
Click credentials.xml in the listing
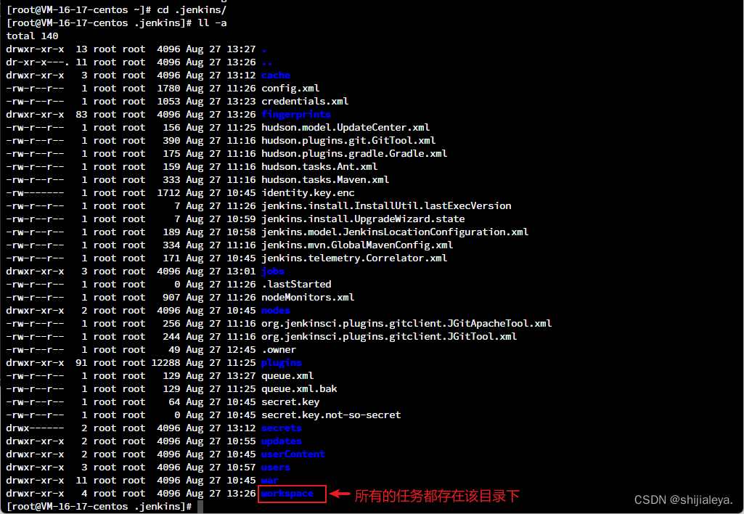305,101
